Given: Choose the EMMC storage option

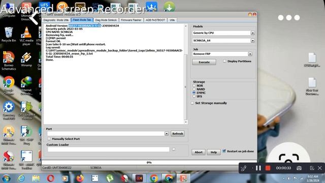Looking at the screenshot, I should click(x=194, y=93).
